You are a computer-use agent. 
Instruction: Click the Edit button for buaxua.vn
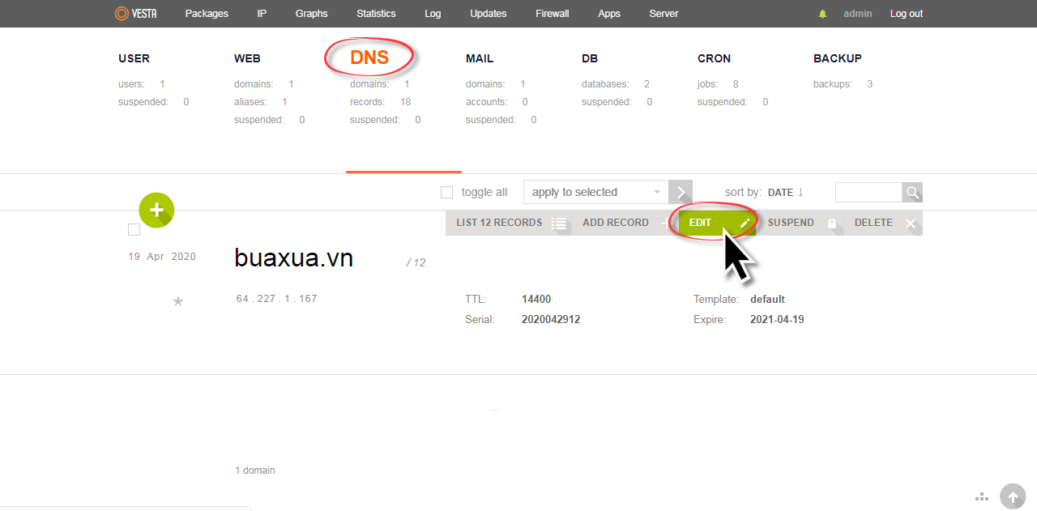[x=717, y=223]
